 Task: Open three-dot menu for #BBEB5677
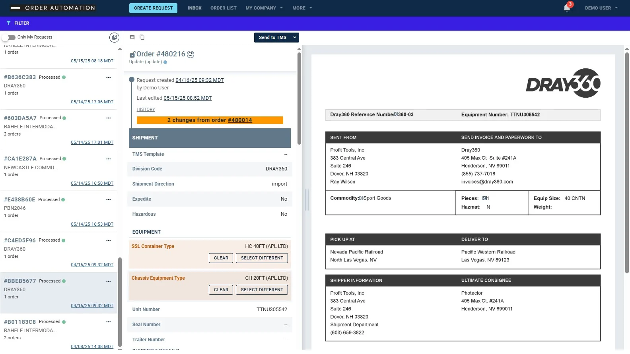[108, 281]
